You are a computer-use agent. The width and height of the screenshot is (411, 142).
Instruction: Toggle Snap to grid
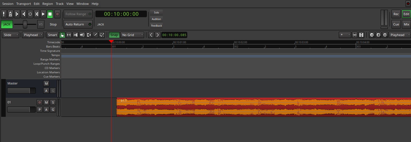pos(114,35)
